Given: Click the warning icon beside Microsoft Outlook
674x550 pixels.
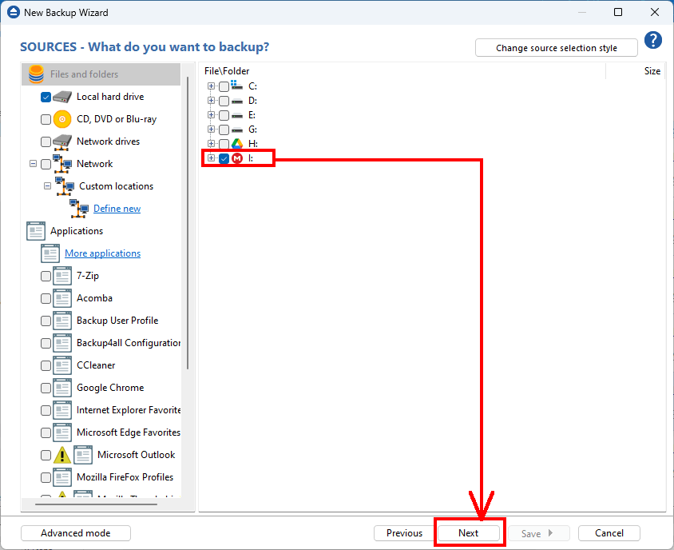Looking at the screenshot, I should [62, 455].
